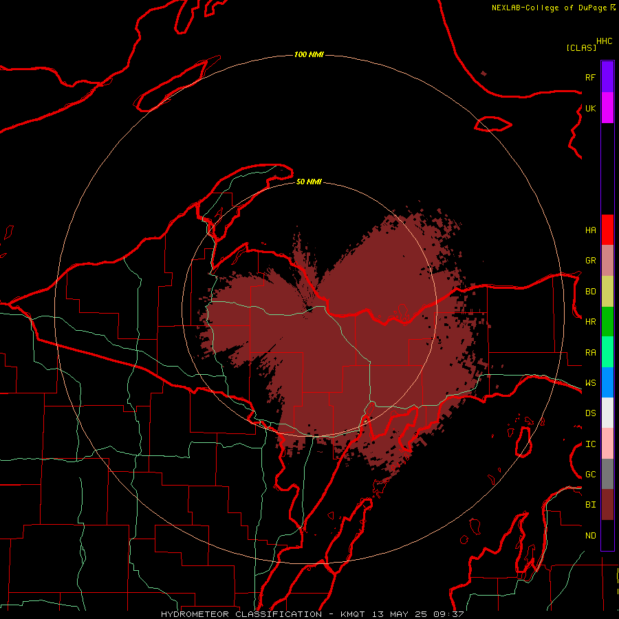The height and width of the screenshot is (619, 619).
Task: Click the GR salmon legend swatch
Action: click(x=607, y=261)
